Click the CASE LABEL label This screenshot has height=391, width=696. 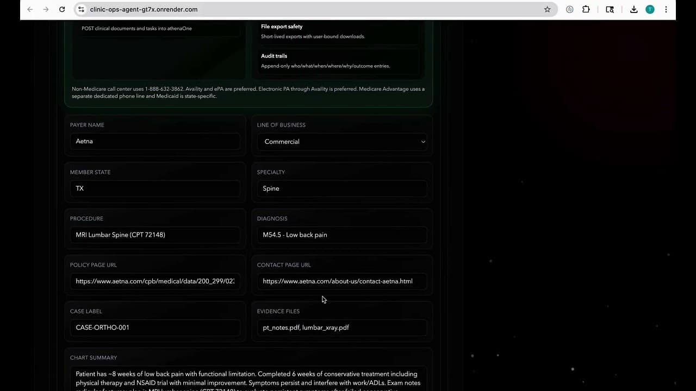(86, 311)
